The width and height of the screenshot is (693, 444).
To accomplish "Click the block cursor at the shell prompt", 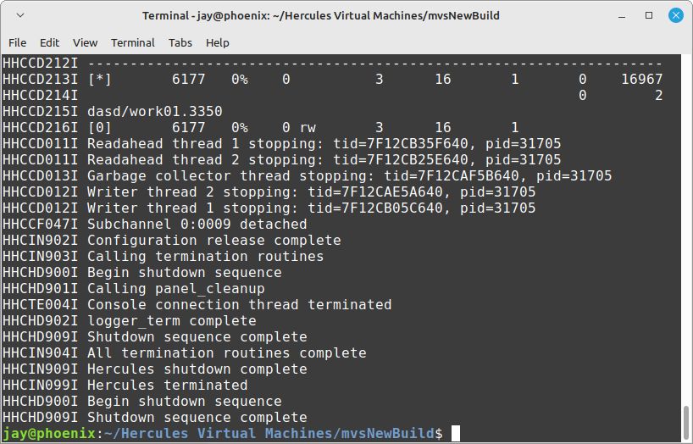I will pos(456,433).
